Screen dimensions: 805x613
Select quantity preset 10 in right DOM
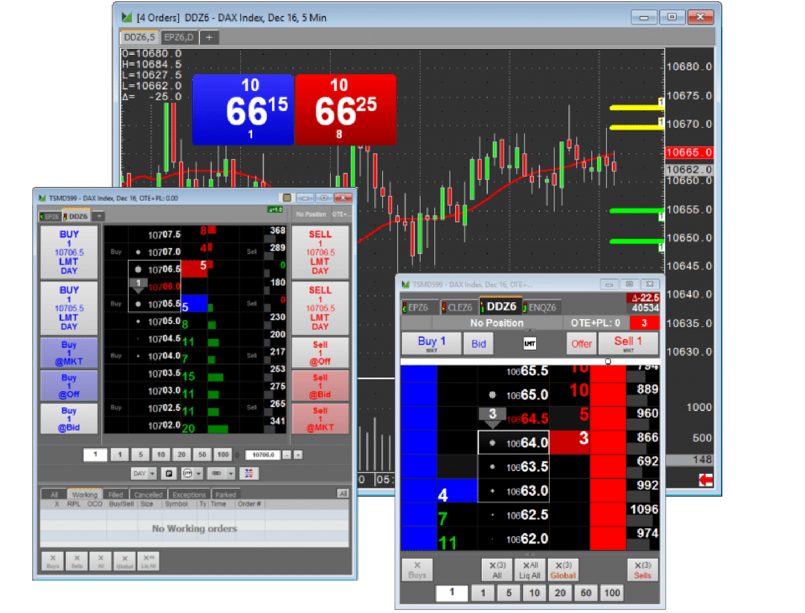[x=534, y=593]
